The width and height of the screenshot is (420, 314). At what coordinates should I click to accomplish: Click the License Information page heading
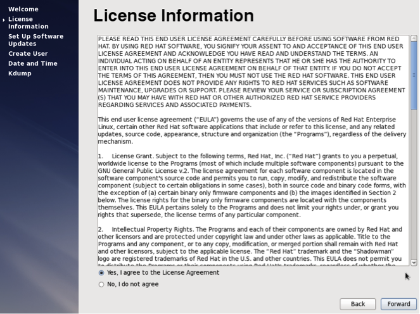[x=174, y=16]
